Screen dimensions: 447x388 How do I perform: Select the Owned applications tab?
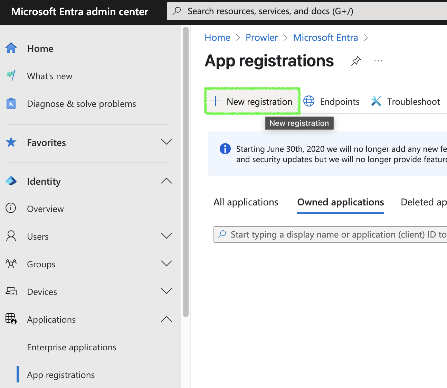coord(340,202)
